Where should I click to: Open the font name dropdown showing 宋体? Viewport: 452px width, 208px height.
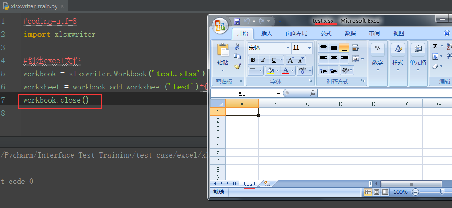click(288, 48)
